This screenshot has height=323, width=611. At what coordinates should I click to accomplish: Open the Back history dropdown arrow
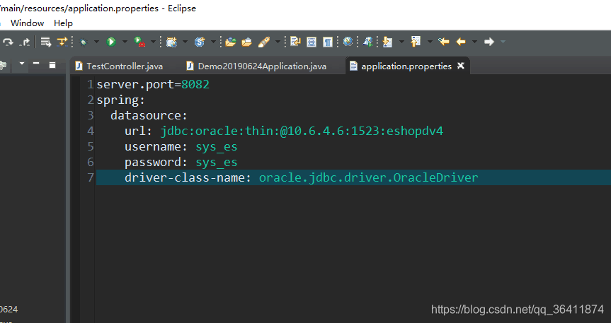click(474, 42)
